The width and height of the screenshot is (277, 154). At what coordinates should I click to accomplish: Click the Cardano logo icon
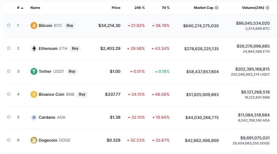tap(34, 117)
